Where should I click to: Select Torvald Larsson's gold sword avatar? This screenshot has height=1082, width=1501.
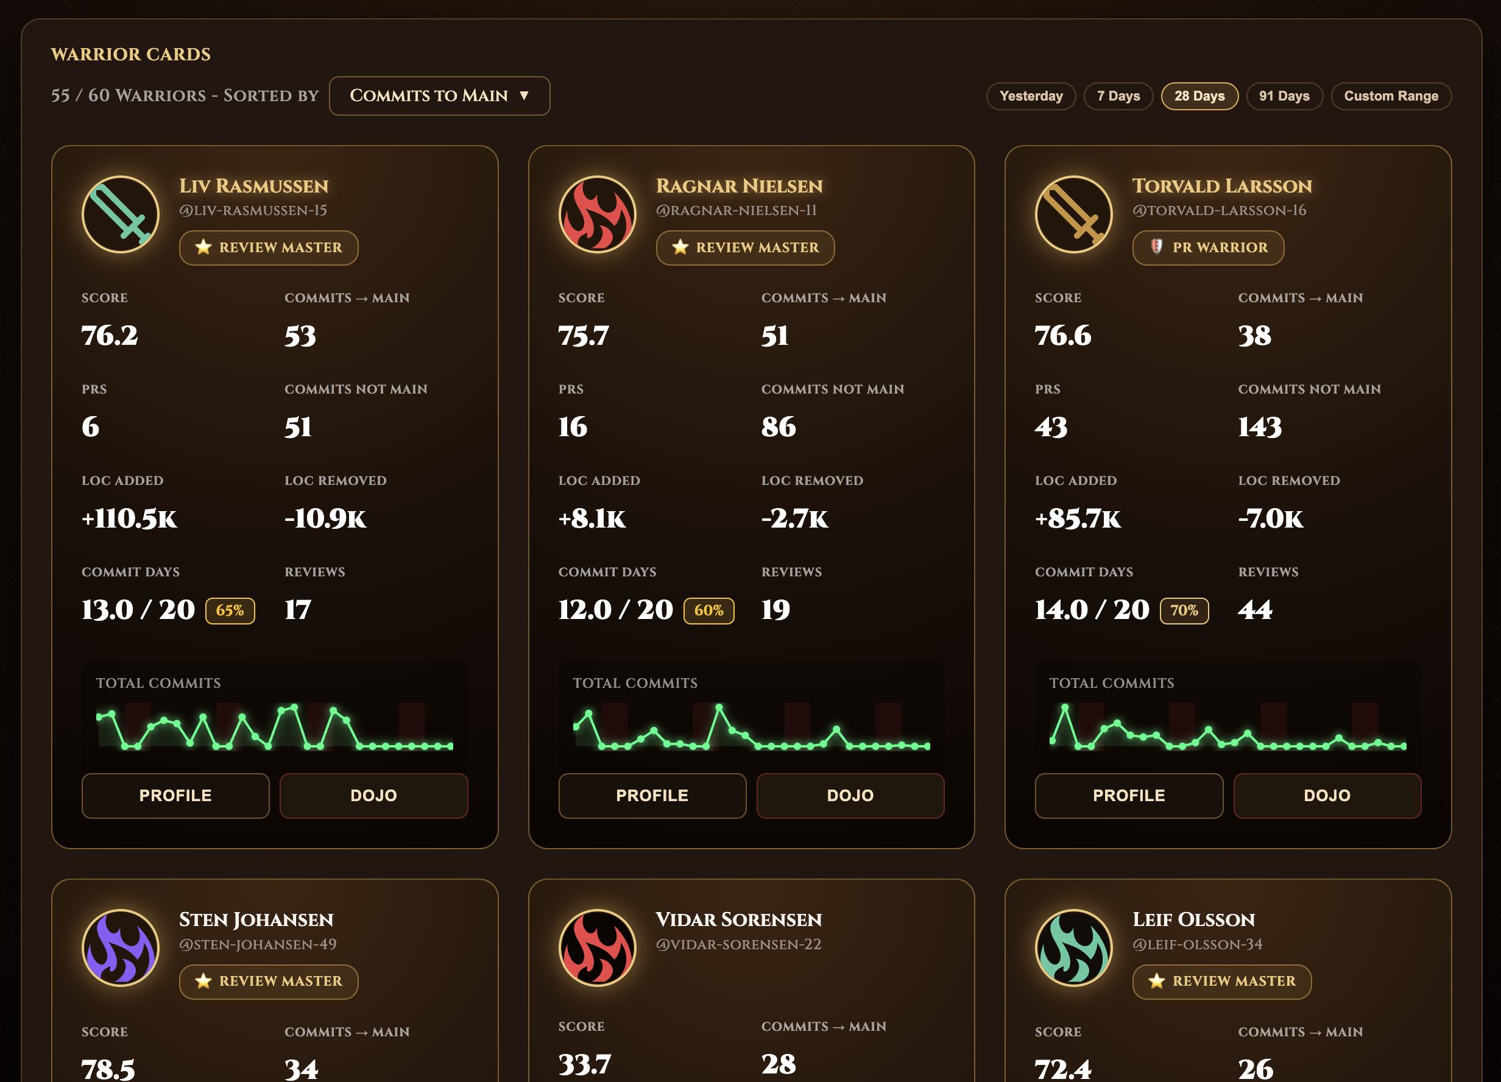(1074, 214)
